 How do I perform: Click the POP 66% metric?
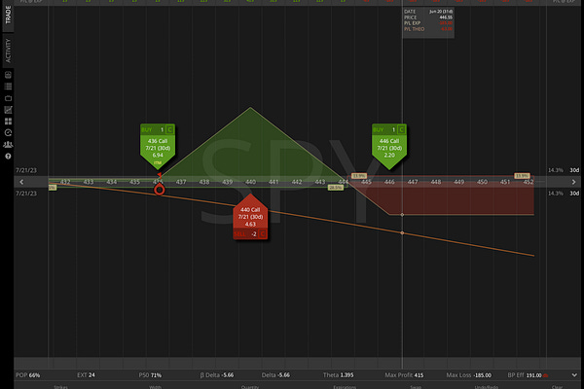pyautogui.click(x=28, y=375)
